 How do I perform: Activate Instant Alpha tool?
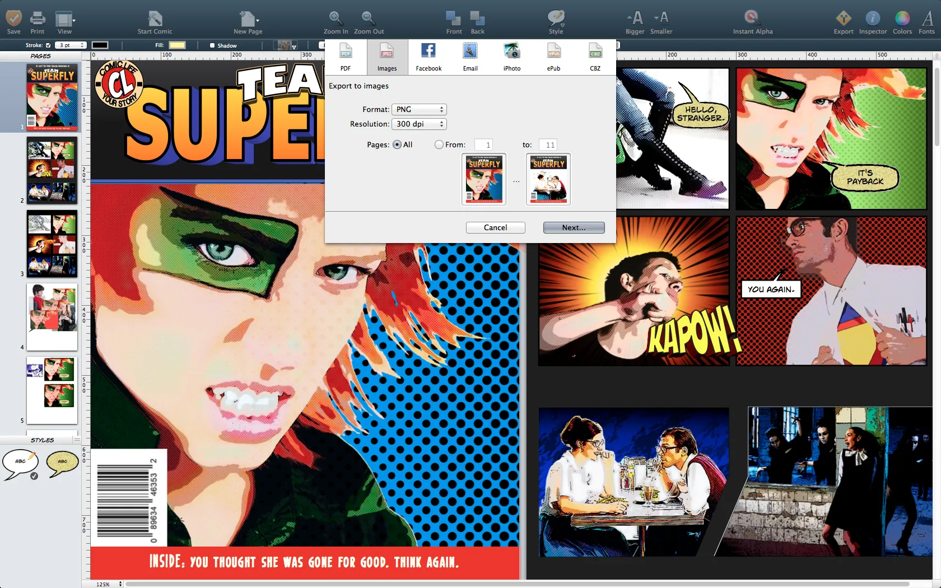pyautogui.click(x=752, y=22)
